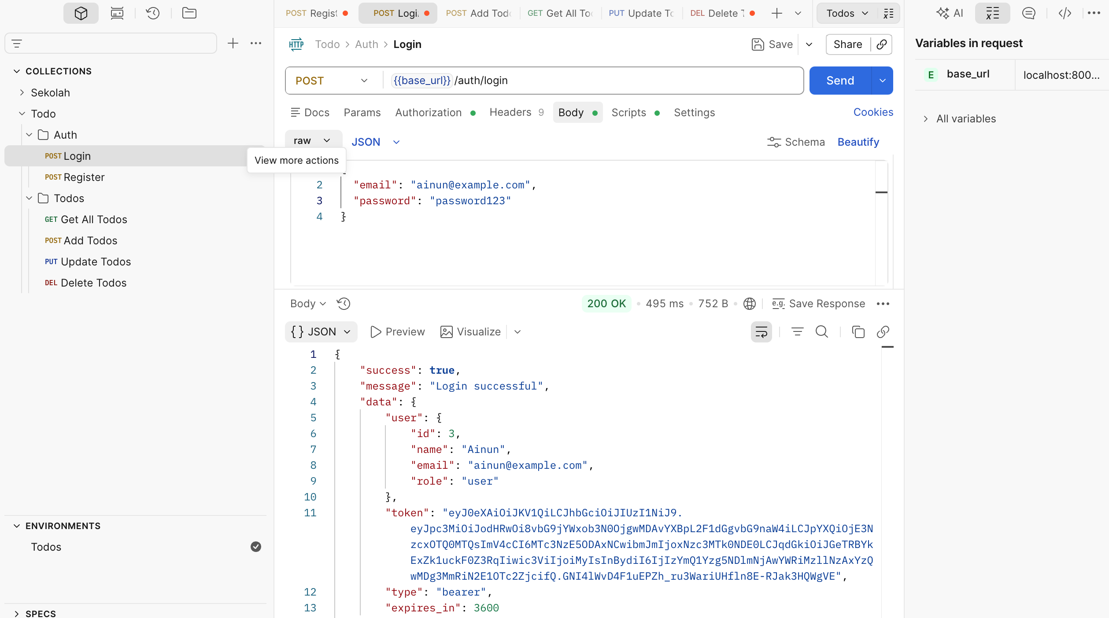Click the Share button

[848, 44]
